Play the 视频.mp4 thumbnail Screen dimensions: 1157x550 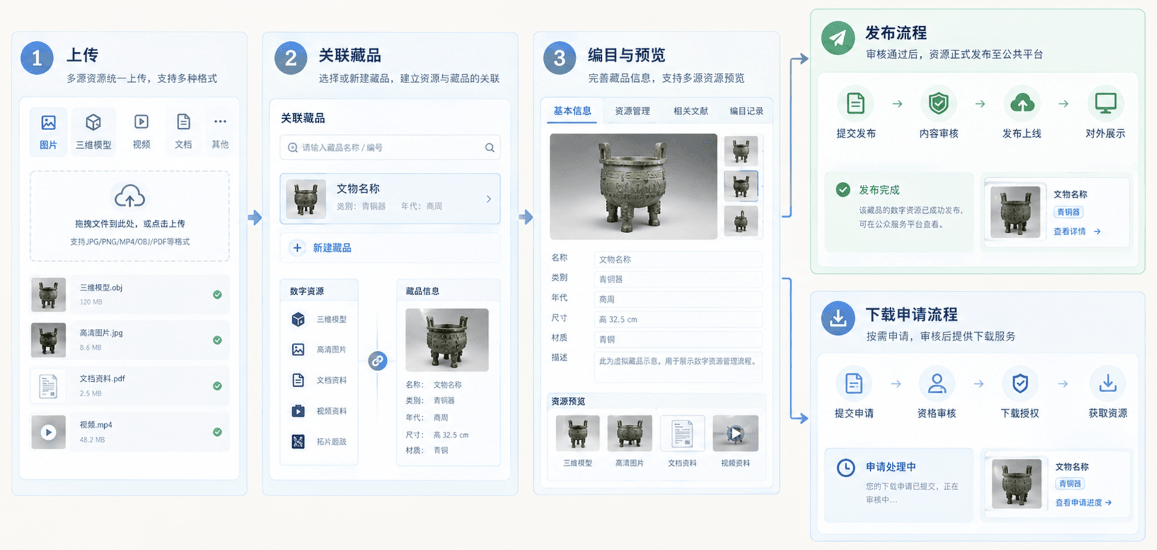tap(48, 432)
